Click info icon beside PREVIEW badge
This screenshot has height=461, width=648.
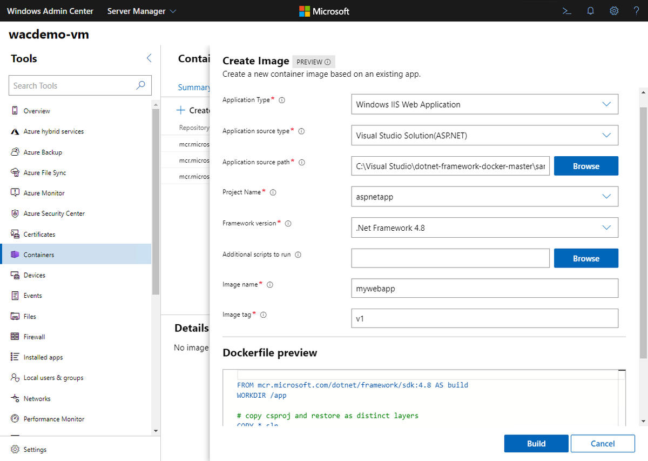pyautogui.click(x=328, y=62)
